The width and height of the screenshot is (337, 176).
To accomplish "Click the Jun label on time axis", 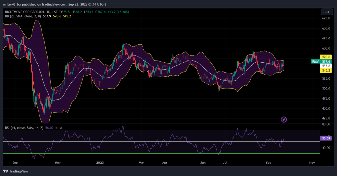I will point(203,163).
